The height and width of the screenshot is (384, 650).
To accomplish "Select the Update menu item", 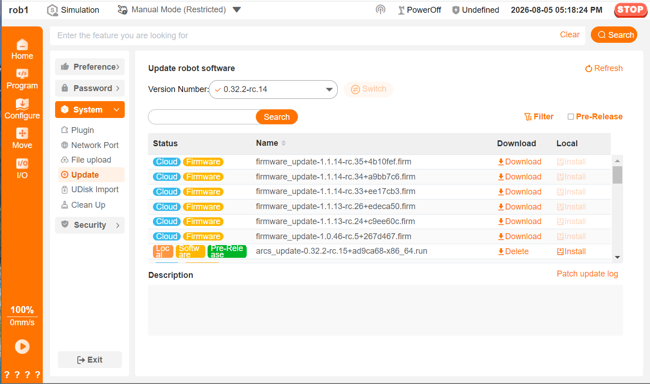I will (91, 175).
